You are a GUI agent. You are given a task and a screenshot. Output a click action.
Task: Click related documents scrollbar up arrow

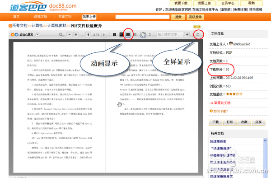tap(265, 141)
